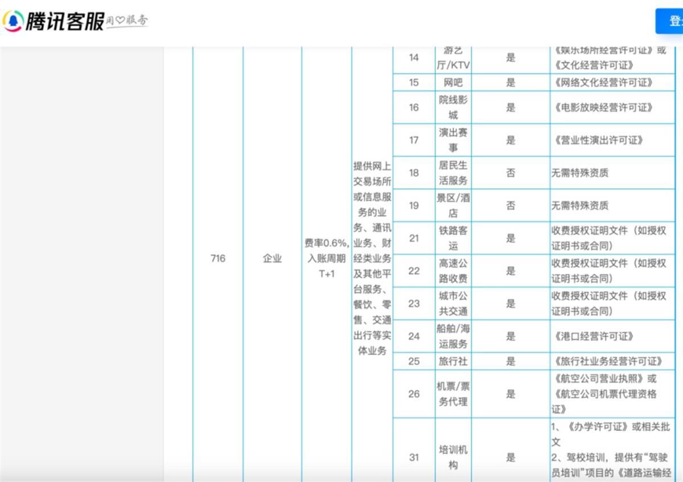Click the 是 value in 机票/票务代理 row
The width and height of the screenshot is (683, 482).
coord(511,394)
